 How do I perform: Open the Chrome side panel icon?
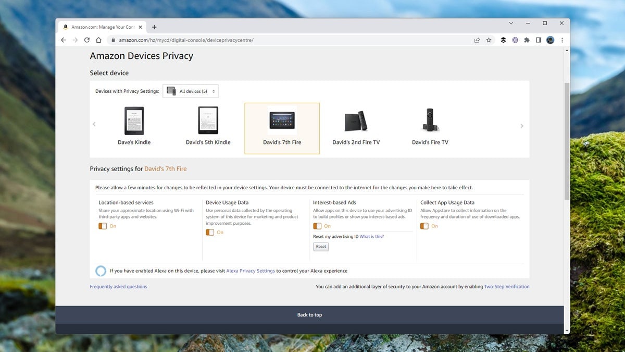(539, 40)
